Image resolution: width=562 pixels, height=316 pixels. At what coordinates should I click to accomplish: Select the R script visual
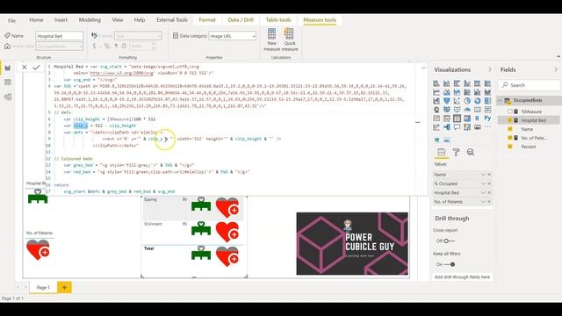478,118
